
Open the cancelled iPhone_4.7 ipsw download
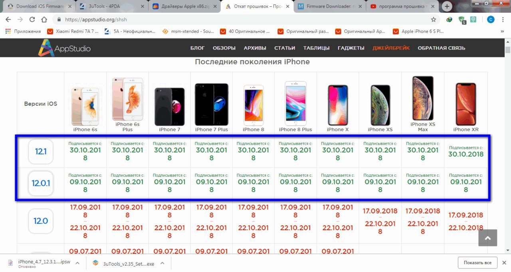tap(39, 263)
